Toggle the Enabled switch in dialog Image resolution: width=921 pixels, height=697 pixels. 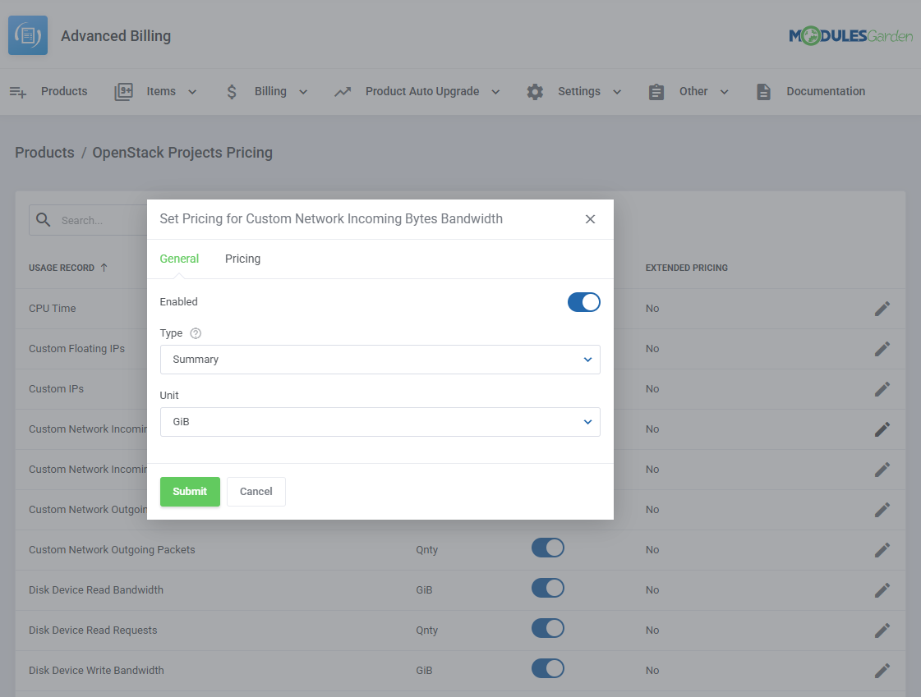(583, 302)
